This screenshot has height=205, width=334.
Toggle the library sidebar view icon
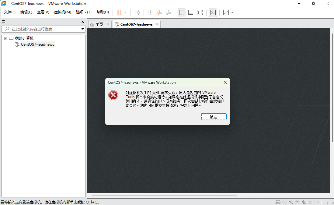click(x=182, y=12)
